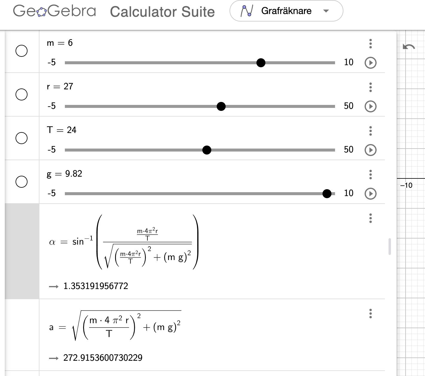Open more options for formula a
This screenshot has height=376, width=425.
(370, 314)
